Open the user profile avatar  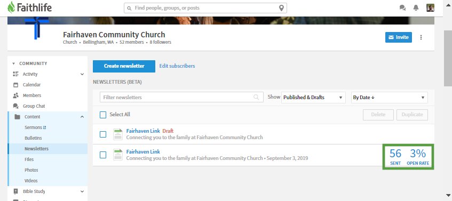430,8
